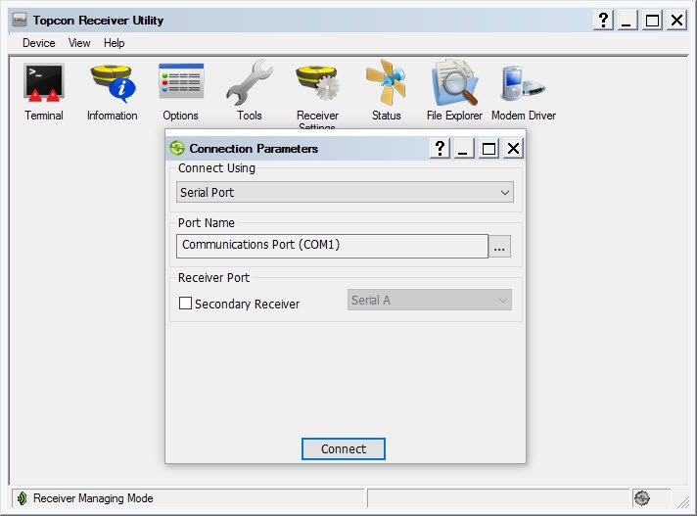Open the receiver Information icon
Screen dimensions: 697x516
pyautogui.click(x=112, y=82)
